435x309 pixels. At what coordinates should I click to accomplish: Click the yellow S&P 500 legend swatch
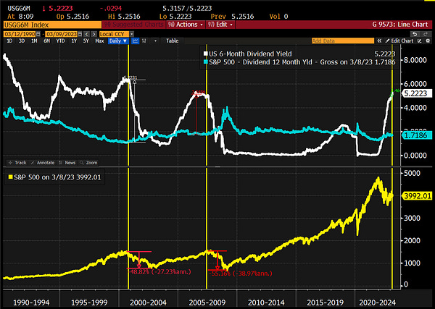(10, 177)
